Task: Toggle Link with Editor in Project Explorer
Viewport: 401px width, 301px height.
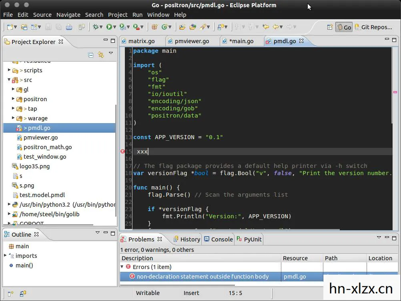Action: 101,55
